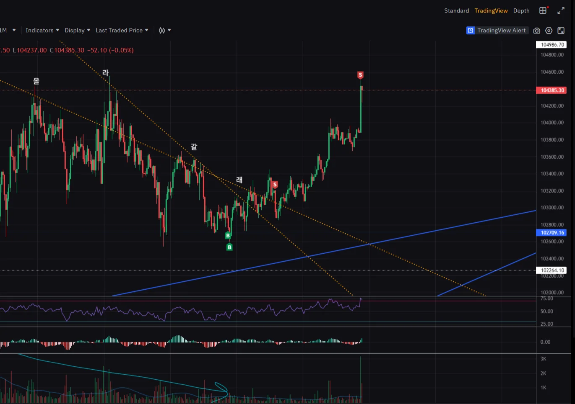The image size is (575, 404).
Task: Select the lower green B buy marker
Action: click(229, 247)
